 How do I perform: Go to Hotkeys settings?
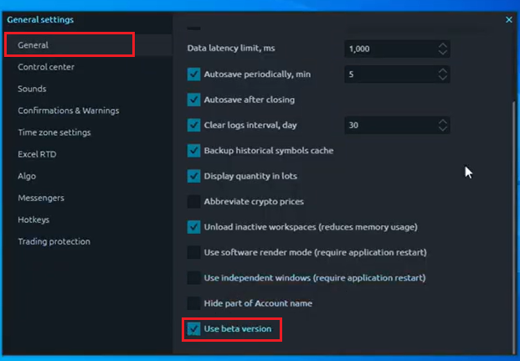click(x=33, y=219)
